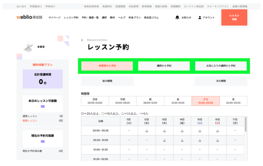Select the 時間帯から予約 tab
The width and height of the screenshot is (263, 166).
click(x=107, y=66)
